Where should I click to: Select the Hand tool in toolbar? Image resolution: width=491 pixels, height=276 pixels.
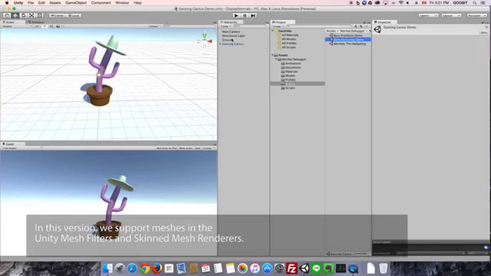tap(7, 15)
